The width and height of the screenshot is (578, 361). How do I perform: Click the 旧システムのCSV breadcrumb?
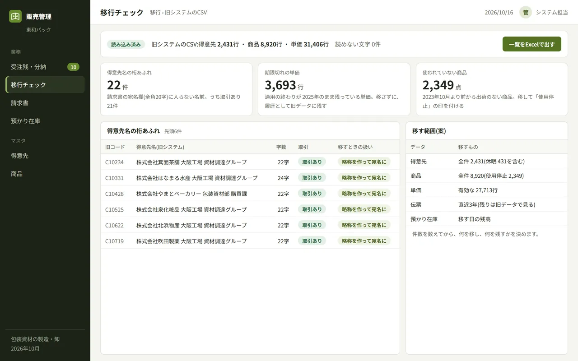tap(186, 13)
